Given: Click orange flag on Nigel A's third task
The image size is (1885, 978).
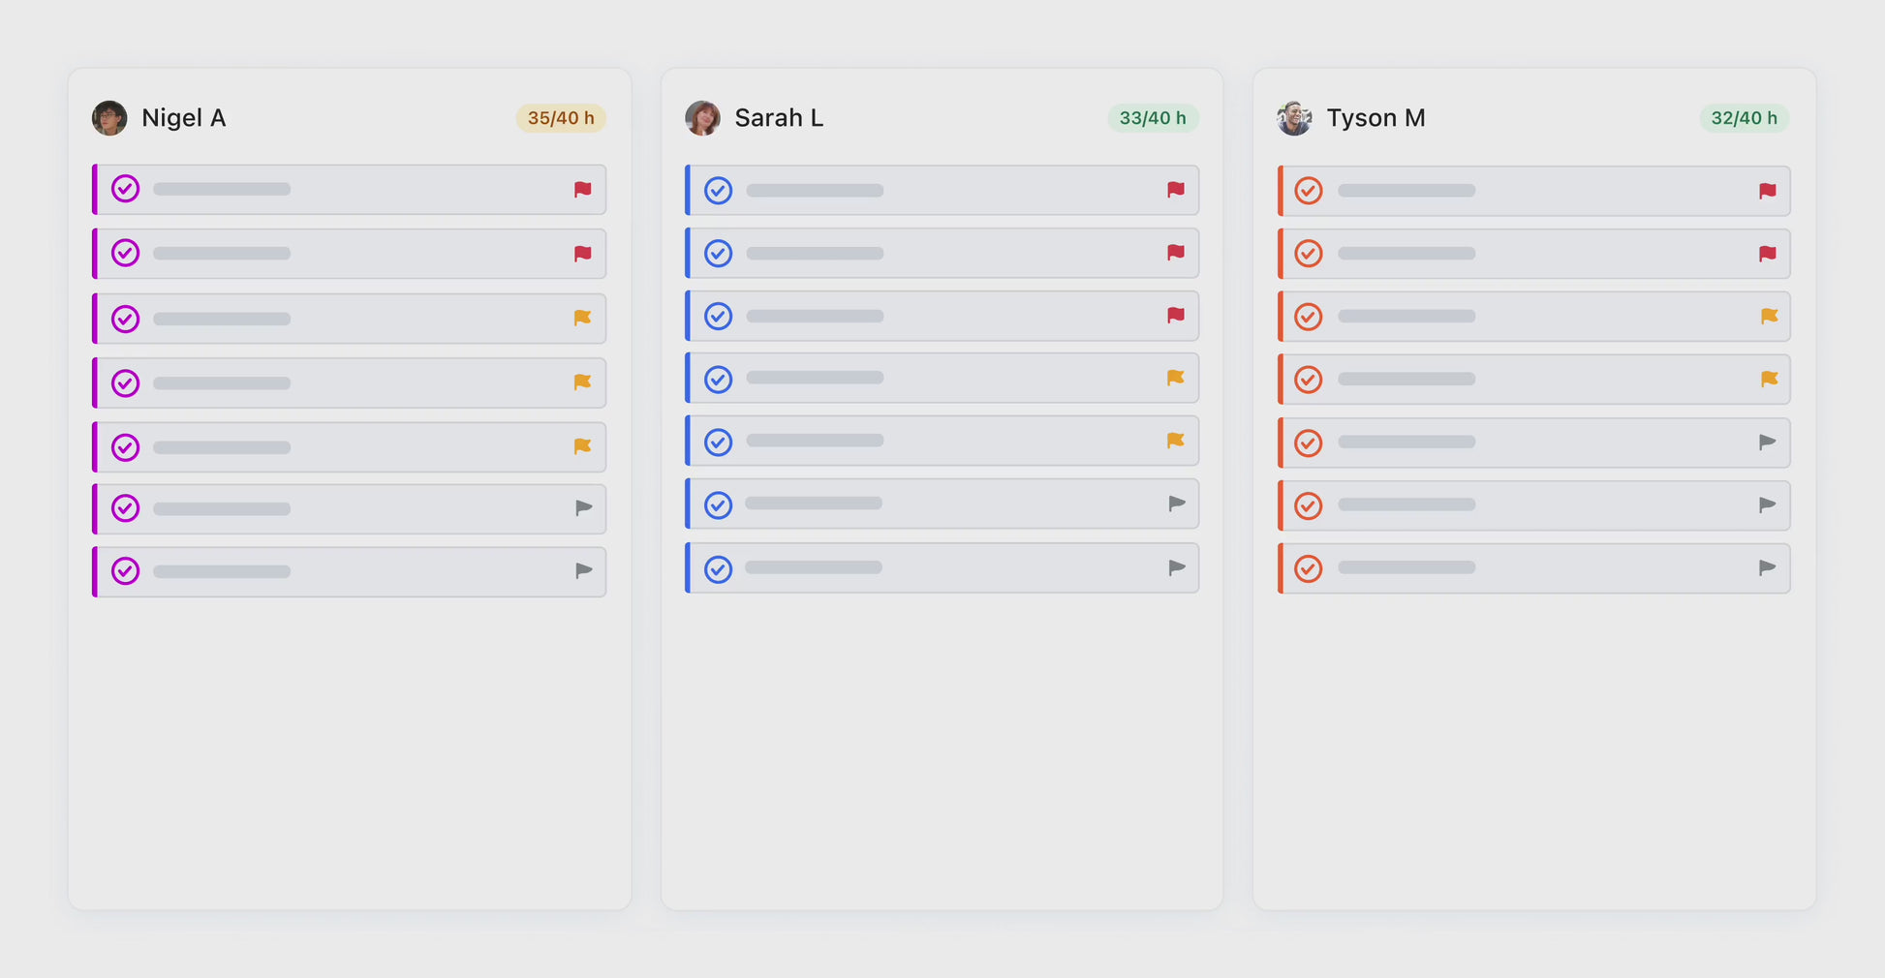Looking at the screenshot, I should tap(582, 318).
